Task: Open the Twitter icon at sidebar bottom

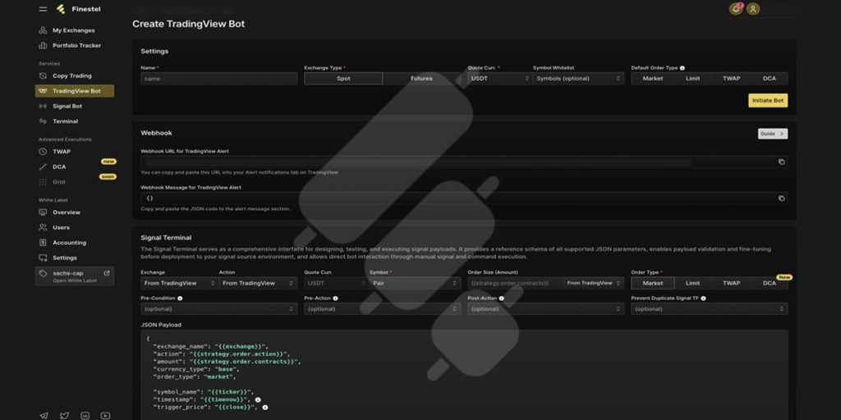Action: 64,415
